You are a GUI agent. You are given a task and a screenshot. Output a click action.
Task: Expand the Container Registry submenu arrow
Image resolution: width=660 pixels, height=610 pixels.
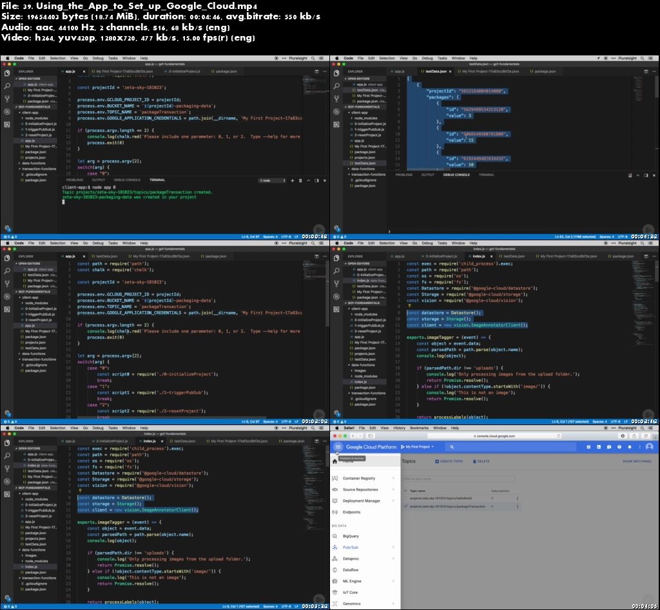pyautogui.click(x=394, y=479)
